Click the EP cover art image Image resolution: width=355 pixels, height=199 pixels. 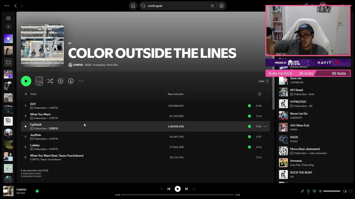[42, 46]
